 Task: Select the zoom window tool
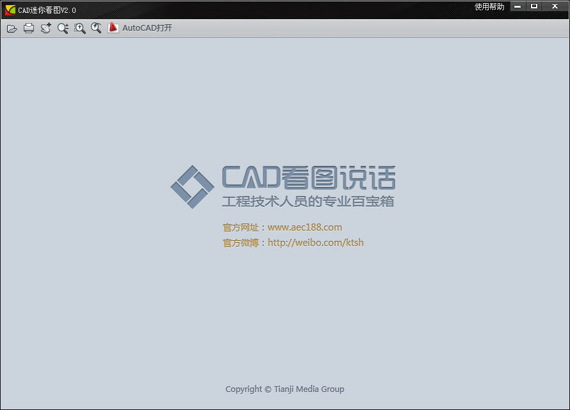tap(79, 28)
